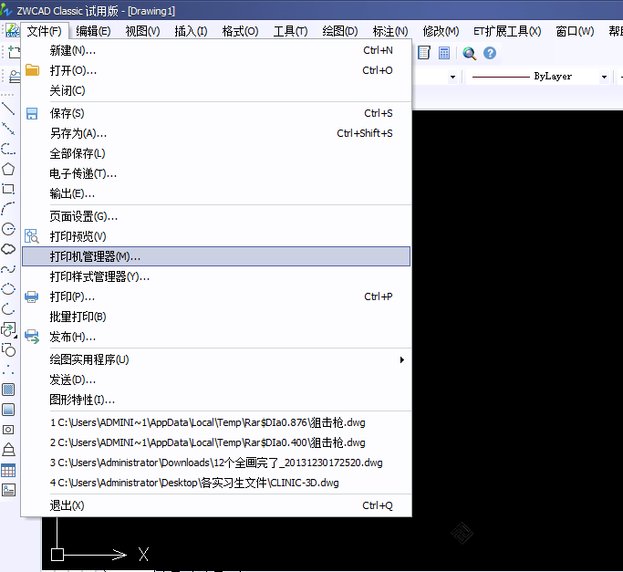Open the dropdown arrow left of linetype box
Screen dimensions: 623x572
click(x=452, y=77)
